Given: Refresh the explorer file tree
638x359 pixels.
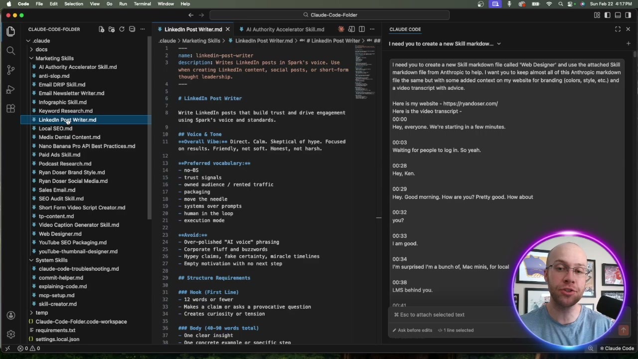Looking at the screenshot, I should pyautogui.click(x=122, y=29).
